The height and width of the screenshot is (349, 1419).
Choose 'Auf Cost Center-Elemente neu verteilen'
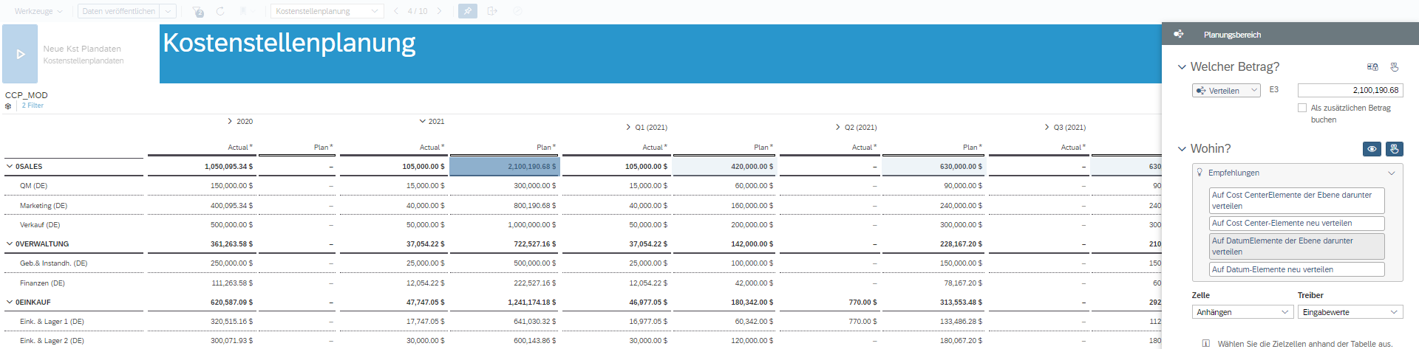click(1296, 223)
